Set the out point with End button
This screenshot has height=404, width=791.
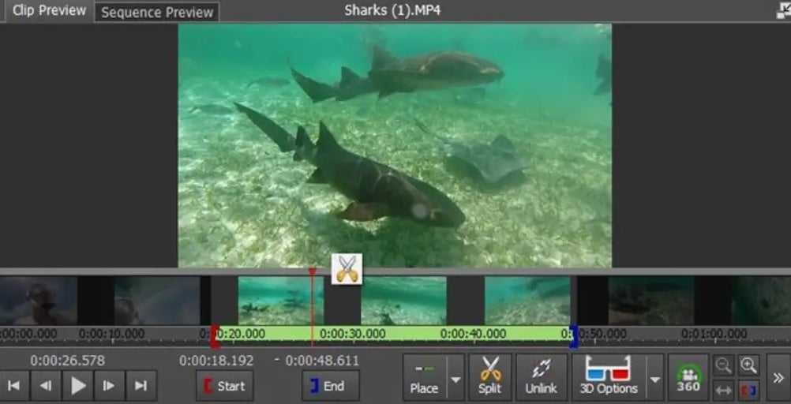coord(330,386)
